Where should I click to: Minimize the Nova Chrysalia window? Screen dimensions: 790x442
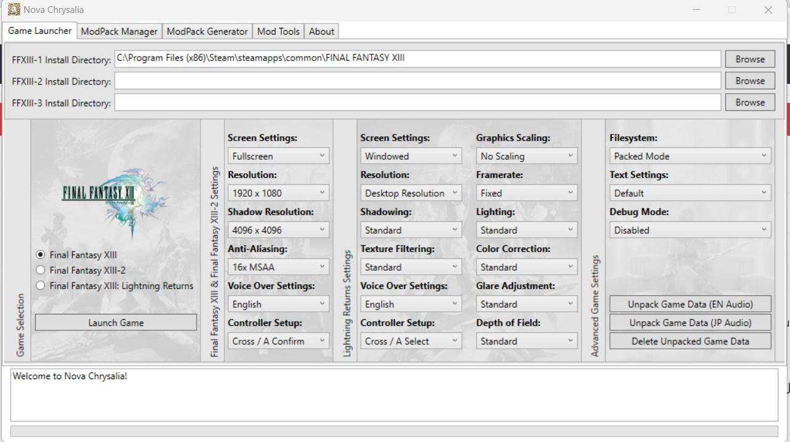696,10
